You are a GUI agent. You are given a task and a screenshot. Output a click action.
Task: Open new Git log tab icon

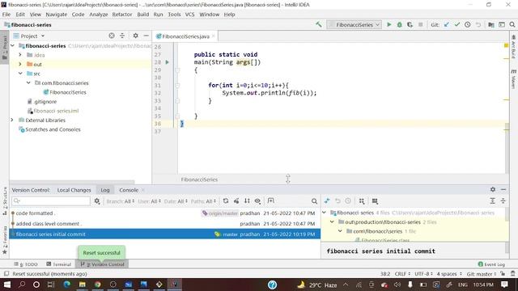pyautogui.click(x=271, y=201)
